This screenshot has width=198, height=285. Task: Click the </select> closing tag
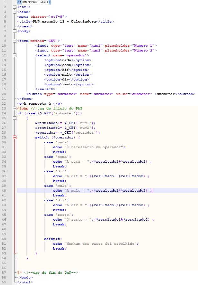coord(45,89)
